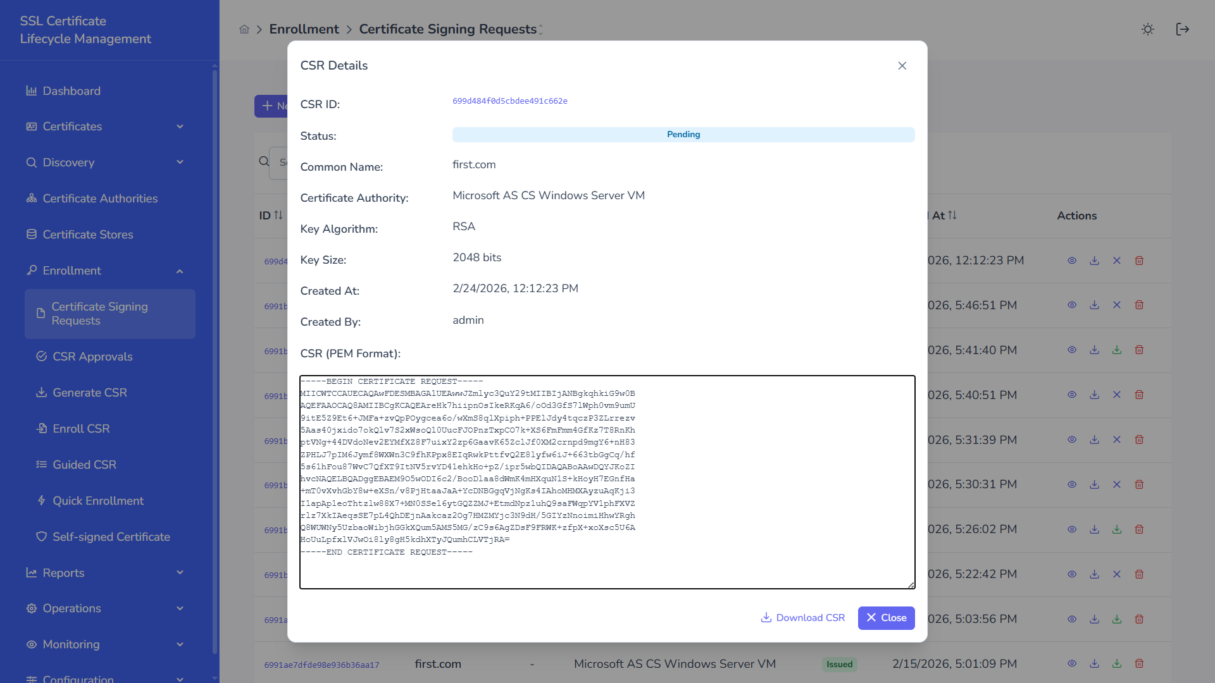Viewport: 1215px width, 683px height.
Task: Click the Download CSR link
Action: [x=802, y=618]
